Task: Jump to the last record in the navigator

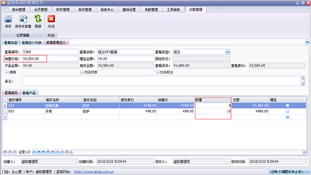Action: (x=44, y=152)
